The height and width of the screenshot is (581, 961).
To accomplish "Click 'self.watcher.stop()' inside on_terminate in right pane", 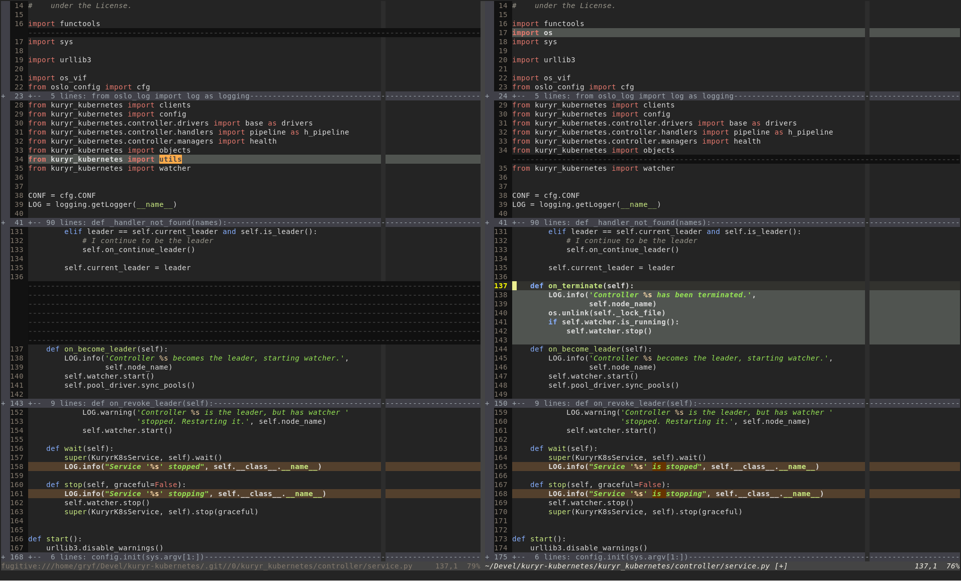I will coord(609,331).
